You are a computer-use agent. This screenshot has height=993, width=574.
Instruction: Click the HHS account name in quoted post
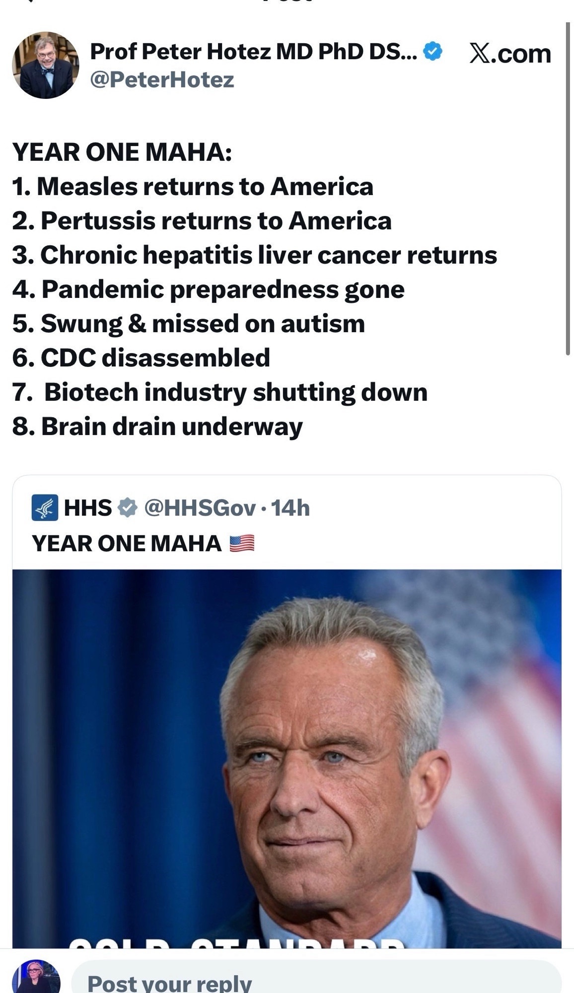(x=88, y=507)
